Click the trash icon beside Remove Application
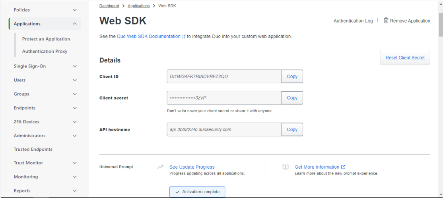 [386, 20]
